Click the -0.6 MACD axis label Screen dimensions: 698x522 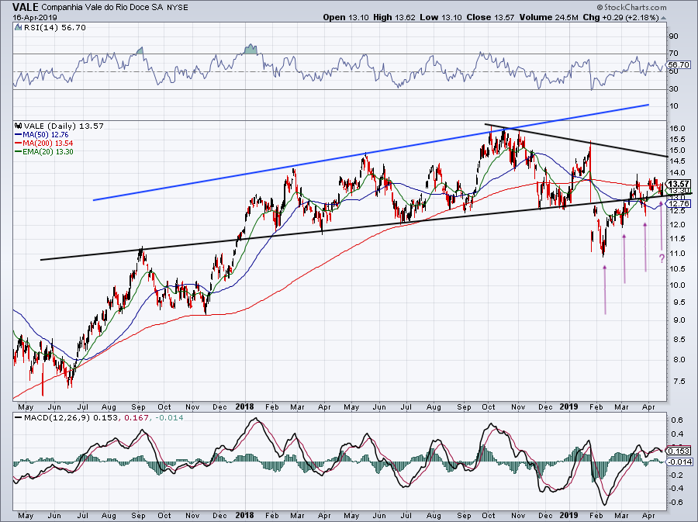(x=677, y=503)
